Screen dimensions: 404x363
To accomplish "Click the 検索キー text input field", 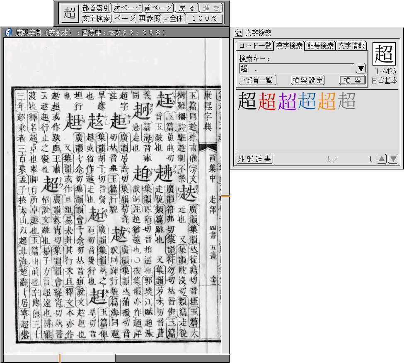I will coord(297,69).
